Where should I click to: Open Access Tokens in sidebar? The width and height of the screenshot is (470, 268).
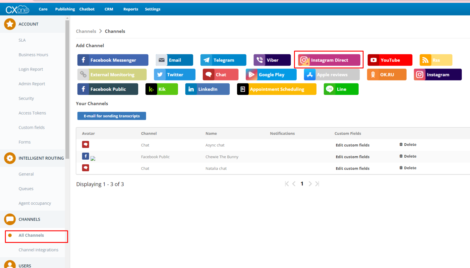coord(32,113)
